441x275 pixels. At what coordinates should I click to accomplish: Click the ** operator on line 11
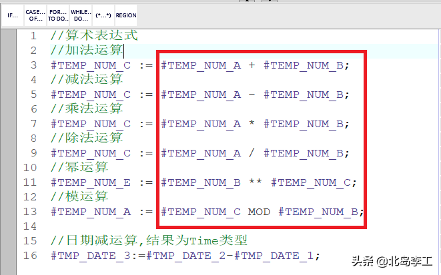point(256,182)
